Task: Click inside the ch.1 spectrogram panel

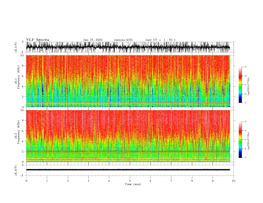Action: 128,81
